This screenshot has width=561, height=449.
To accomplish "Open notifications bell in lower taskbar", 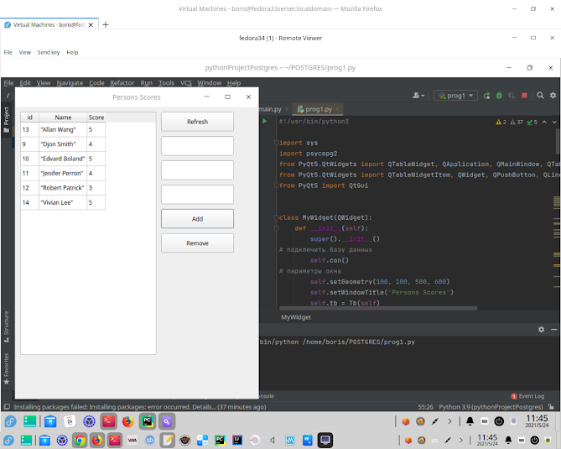I will (508, 440).
